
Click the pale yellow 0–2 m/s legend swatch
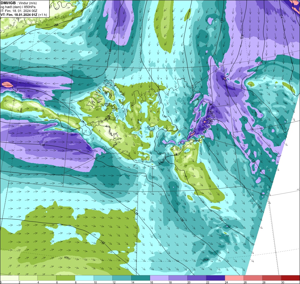tap(9, 278)
